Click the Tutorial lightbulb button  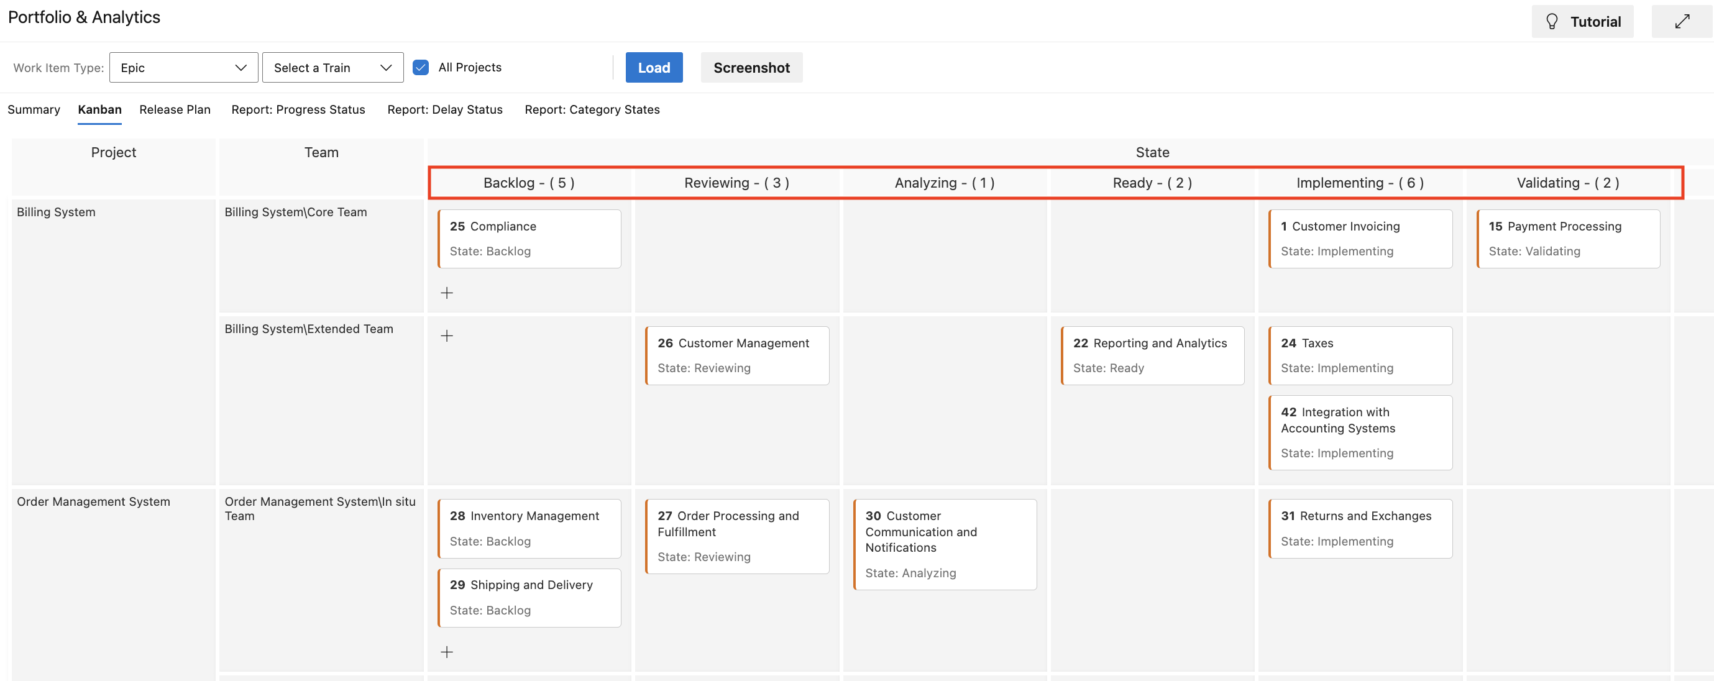point(1582,21)
